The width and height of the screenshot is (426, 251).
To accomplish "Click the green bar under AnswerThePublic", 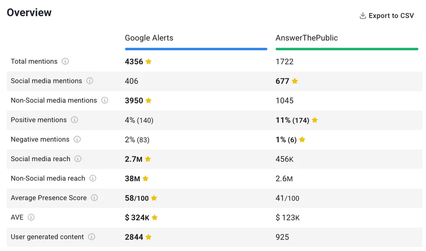I will coord(347,49).
